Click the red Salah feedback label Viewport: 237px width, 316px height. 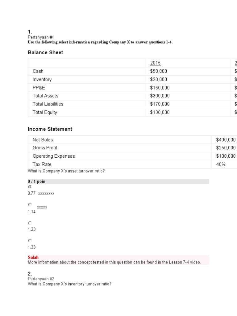tap(33, 257)
